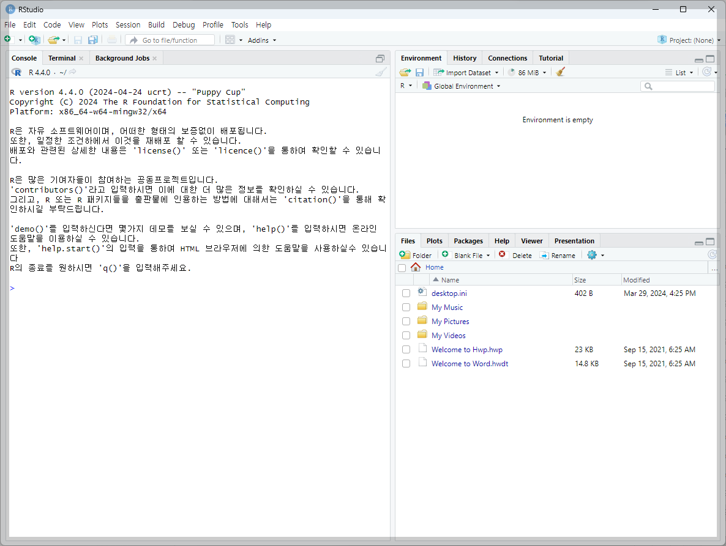Refresh the file listing in Files pane
This screenshot has width=726, height=546.
coord(712,254)
